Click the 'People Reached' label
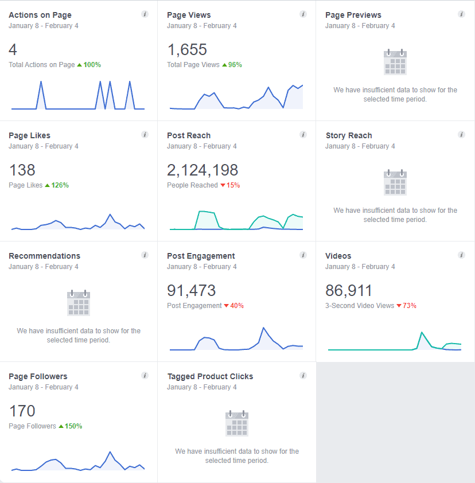The width and height of the screenshot is (475, 483). pos(192,185)
